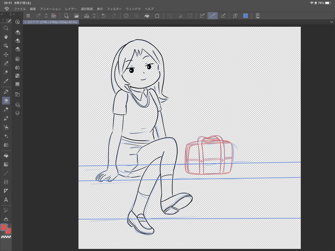
Task: Select the Eyedropper tool
Action: [6, 81]
